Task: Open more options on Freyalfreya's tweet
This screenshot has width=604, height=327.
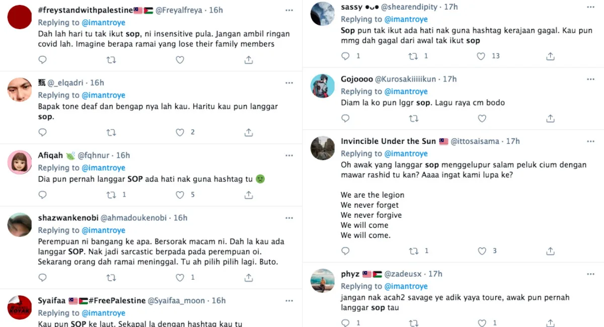Action: pyautogui.click(x=289, y=11)
